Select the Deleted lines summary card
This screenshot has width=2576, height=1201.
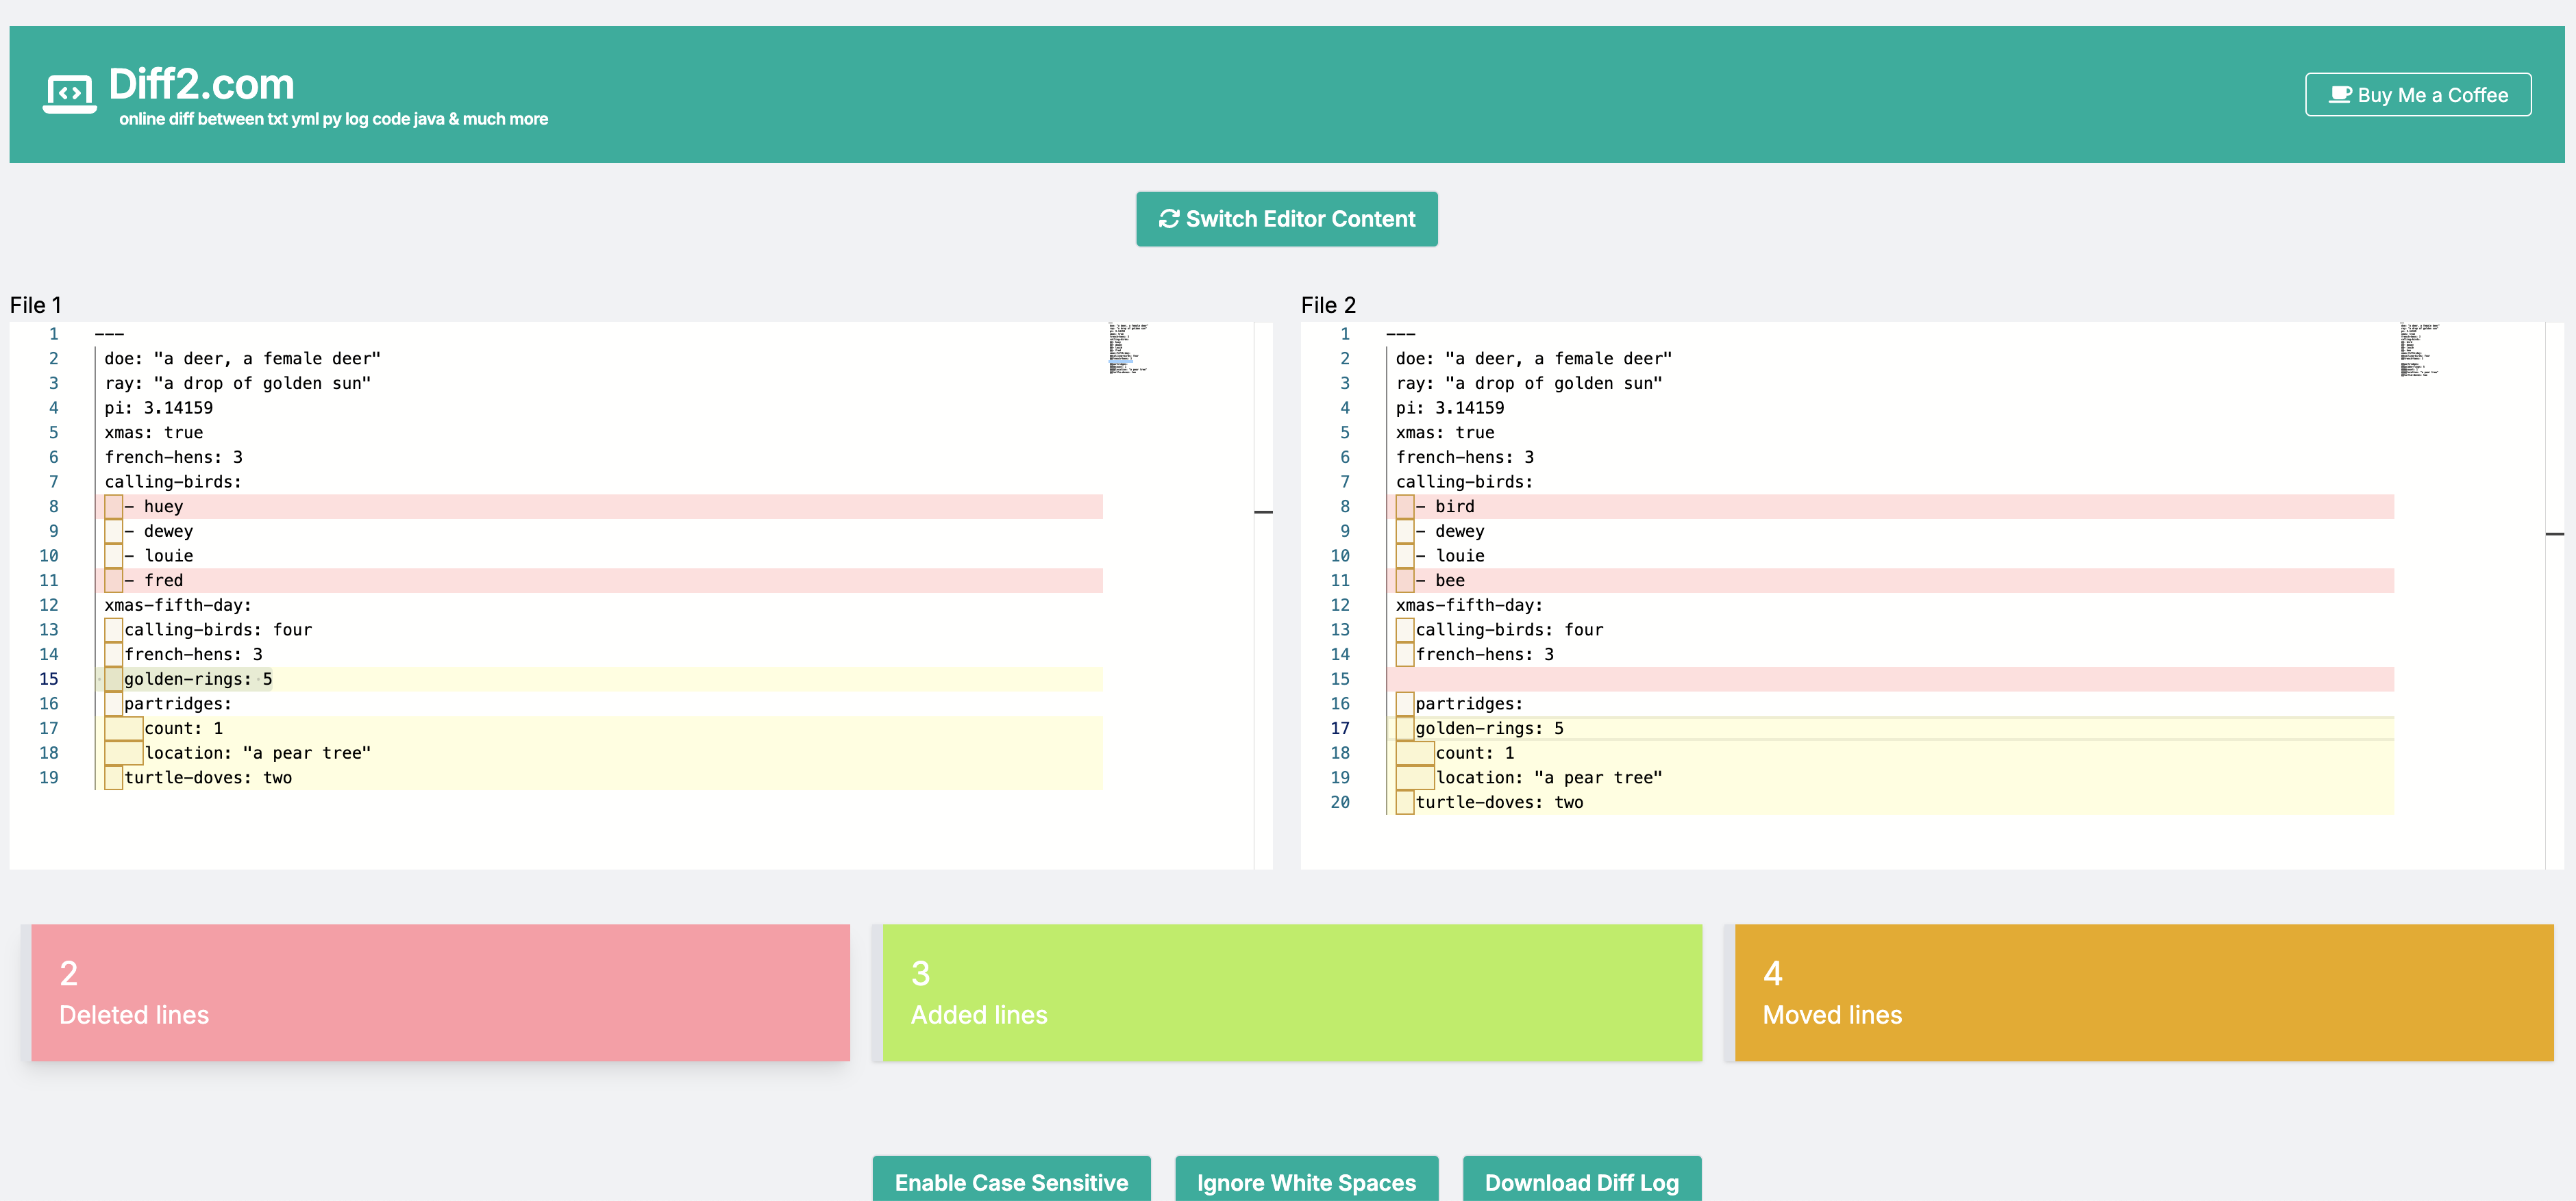(x=440, y=991)
